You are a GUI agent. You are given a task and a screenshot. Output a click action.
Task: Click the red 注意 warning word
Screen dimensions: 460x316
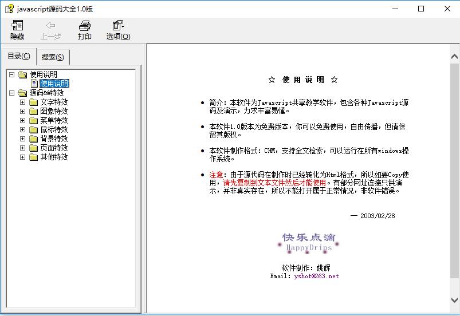216,175
